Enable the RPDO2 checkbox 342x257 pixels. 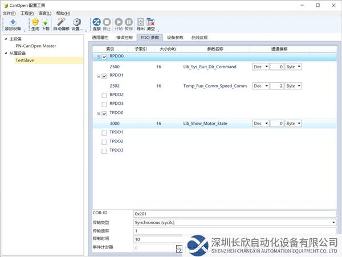[104, 95]
